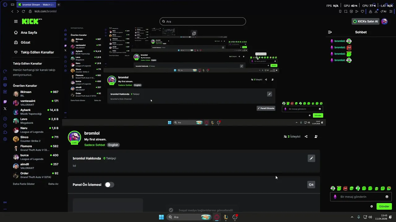This screenshot has height=222, width=396.
Task: Open downloads icon in Opera toolbar
Action: click(x=376, y=11)
